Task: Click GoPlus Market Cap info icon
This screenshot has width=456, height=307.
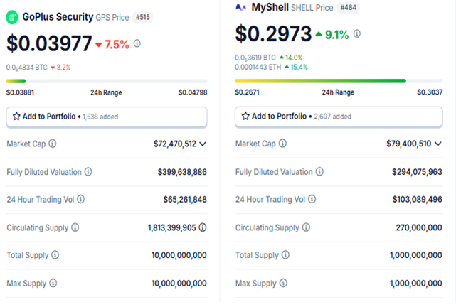Action: tap(53, 144)
